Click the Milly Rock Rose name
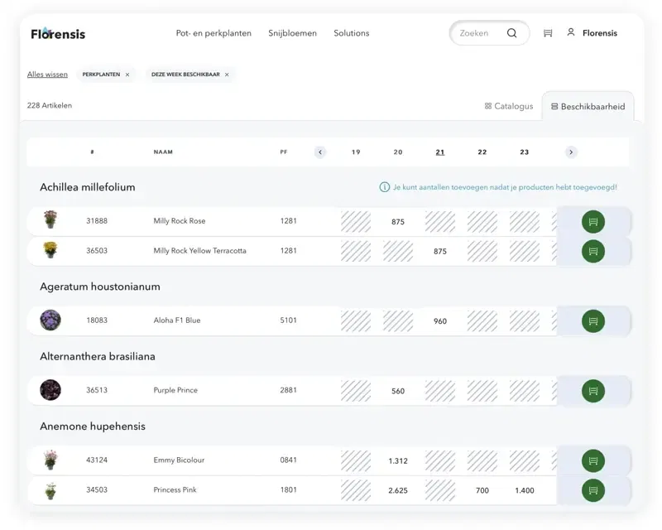Image resolution: width=662 pixels, height=530 pixels. pyautogui.click(x=180, y=220)
